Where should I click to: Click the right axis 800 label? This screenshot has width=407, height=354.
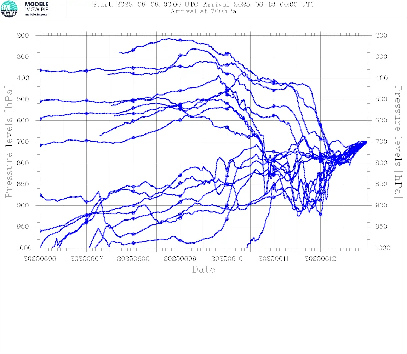(x=381, y=163)
